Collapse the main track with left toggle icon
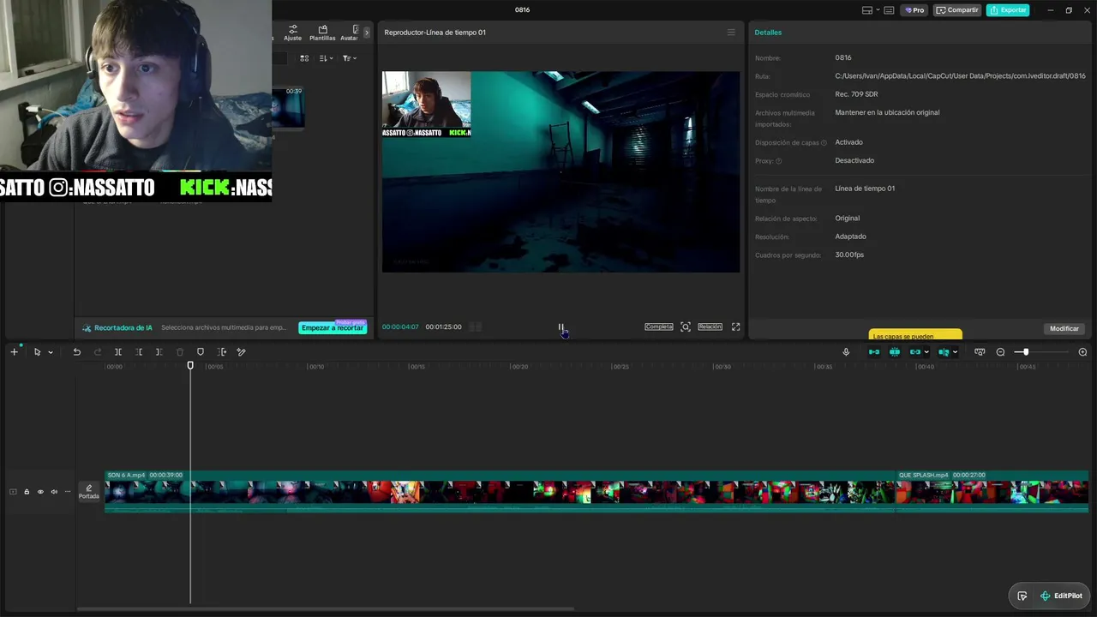 (x=13, y=492)
